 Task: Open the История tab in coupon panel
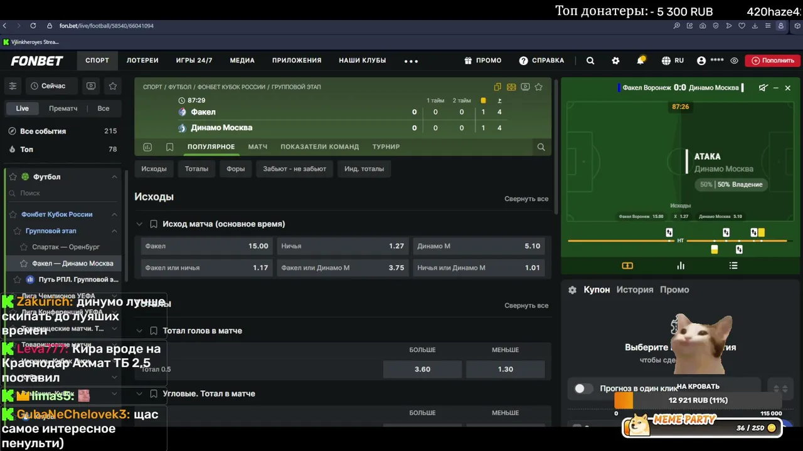coord(635,290)
